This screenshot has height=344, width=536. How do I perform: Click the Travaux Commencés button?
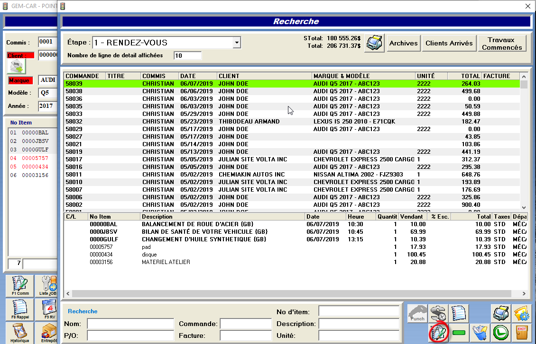tap(502, 44)
